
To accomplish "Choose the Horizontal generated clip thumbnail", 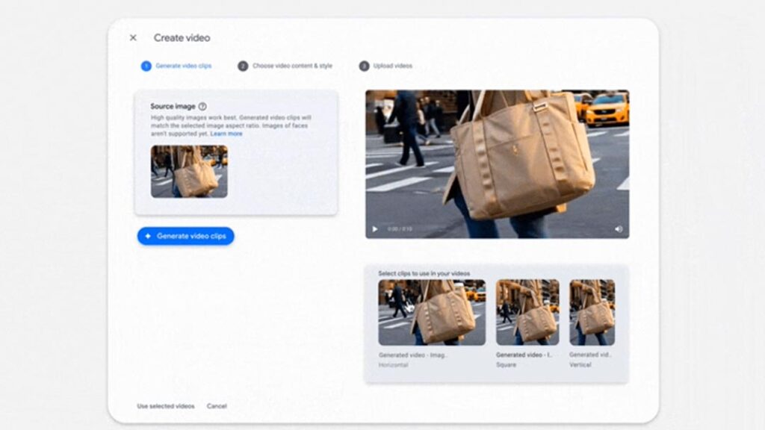I will pyautogui.click(x=432, y=312).
